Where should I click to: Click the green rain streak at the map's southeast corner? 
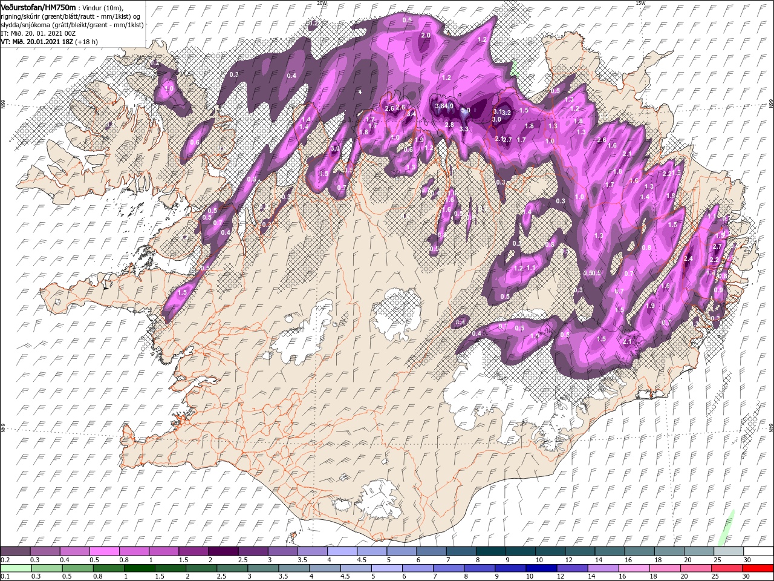click(x=726, y=527)
